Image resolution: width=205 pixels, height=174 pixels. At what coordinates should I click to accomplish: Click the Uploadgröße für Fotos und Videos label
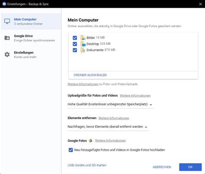[93, 95]
